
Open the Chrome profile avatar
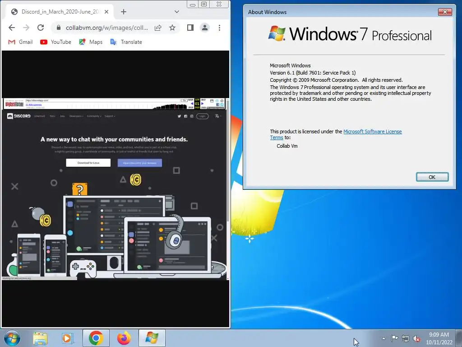(x=204, y=28)
